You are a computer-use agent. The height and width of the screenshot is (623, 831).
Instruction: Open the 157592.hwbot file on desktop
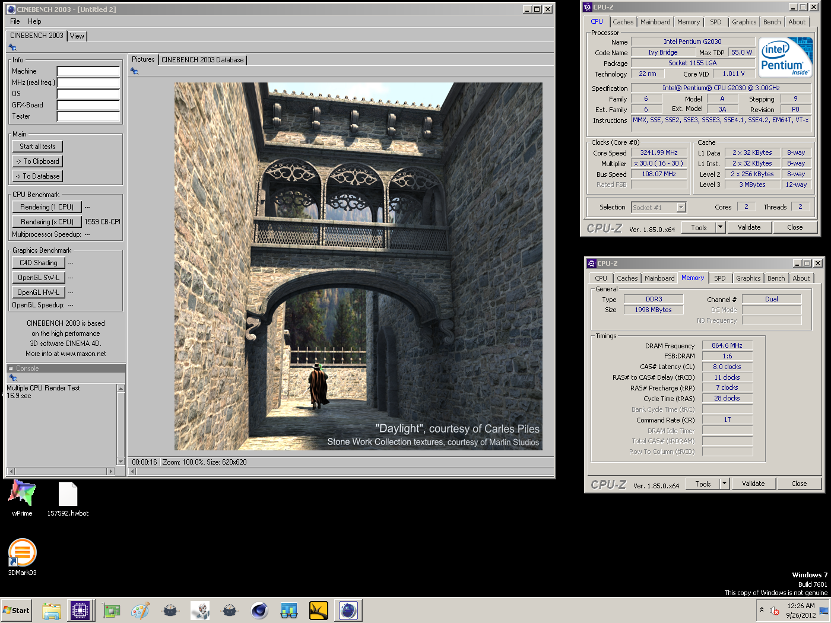[x=68, y=497]
